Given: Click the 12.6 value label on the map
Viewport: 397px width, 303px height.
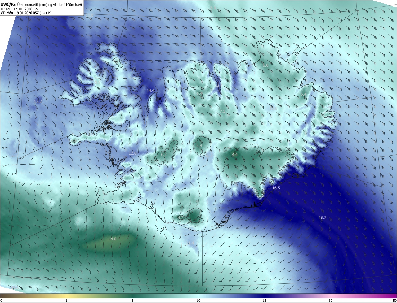Looking at the screenshot, I should (x=132, y=153).
